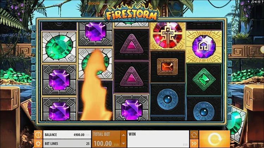The height and width of the screenshot is (148, 264).
Task: Turn on fast-forward quick spin
Action: point(194,144)
